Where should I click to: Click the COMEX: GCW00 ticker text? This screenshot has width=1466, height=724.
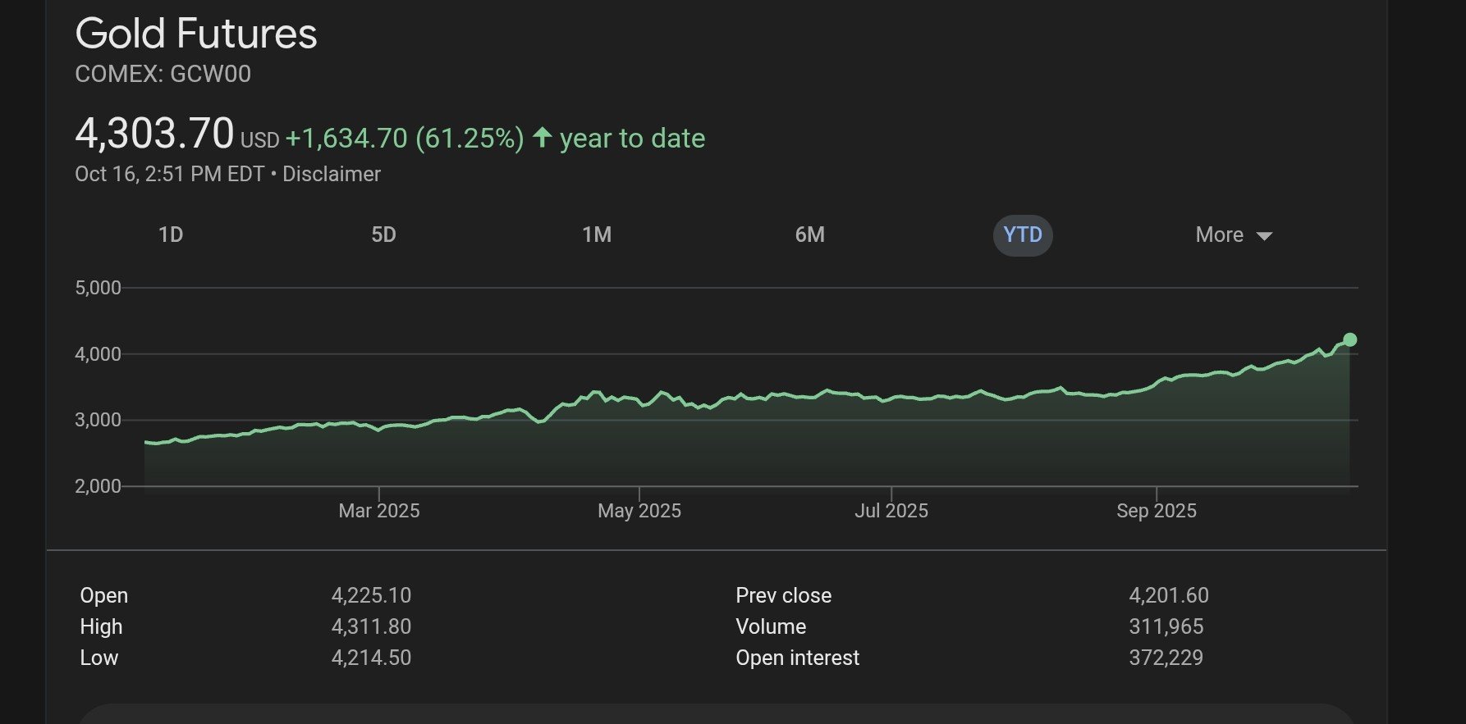tap(163, 75)
